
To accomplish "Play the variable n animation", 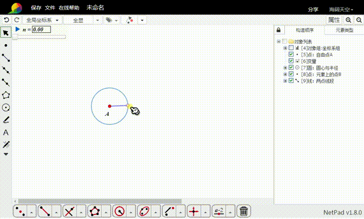I will [18, 29].
